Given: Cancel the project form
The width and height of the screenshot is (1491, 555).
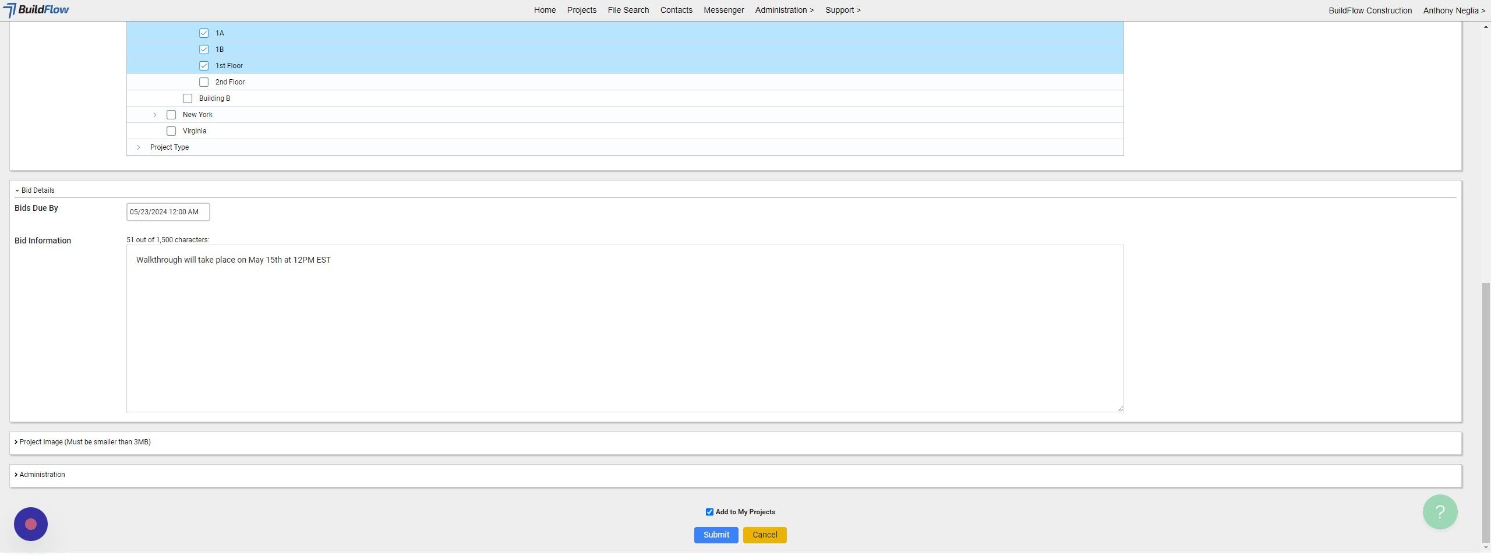Looking at the screenshot, I should (x=765, y=535).
